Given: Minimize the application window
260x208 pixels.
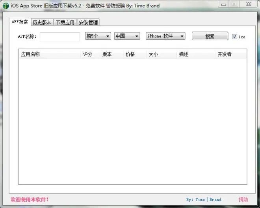Looking at the screenshot, I should 223,4.
